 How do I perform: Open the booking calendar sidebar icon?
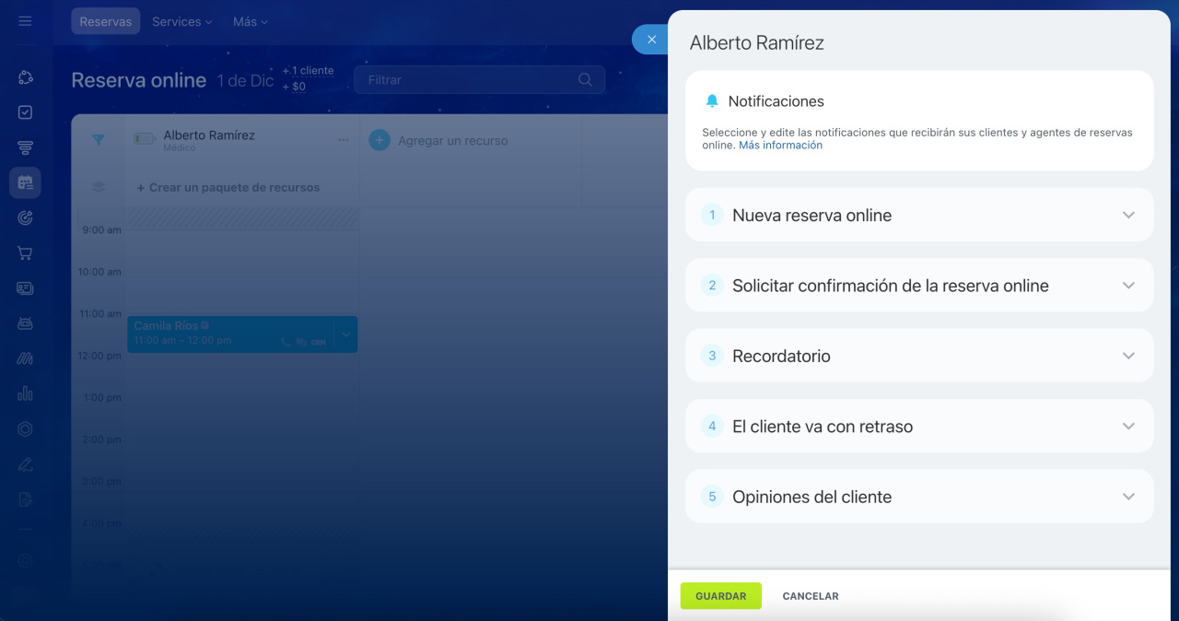click(x=25, y=182)
